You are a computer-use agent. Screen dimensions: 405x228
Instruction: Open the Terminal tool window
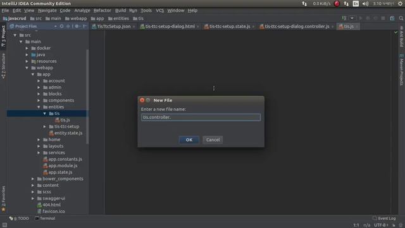(45, 218)
